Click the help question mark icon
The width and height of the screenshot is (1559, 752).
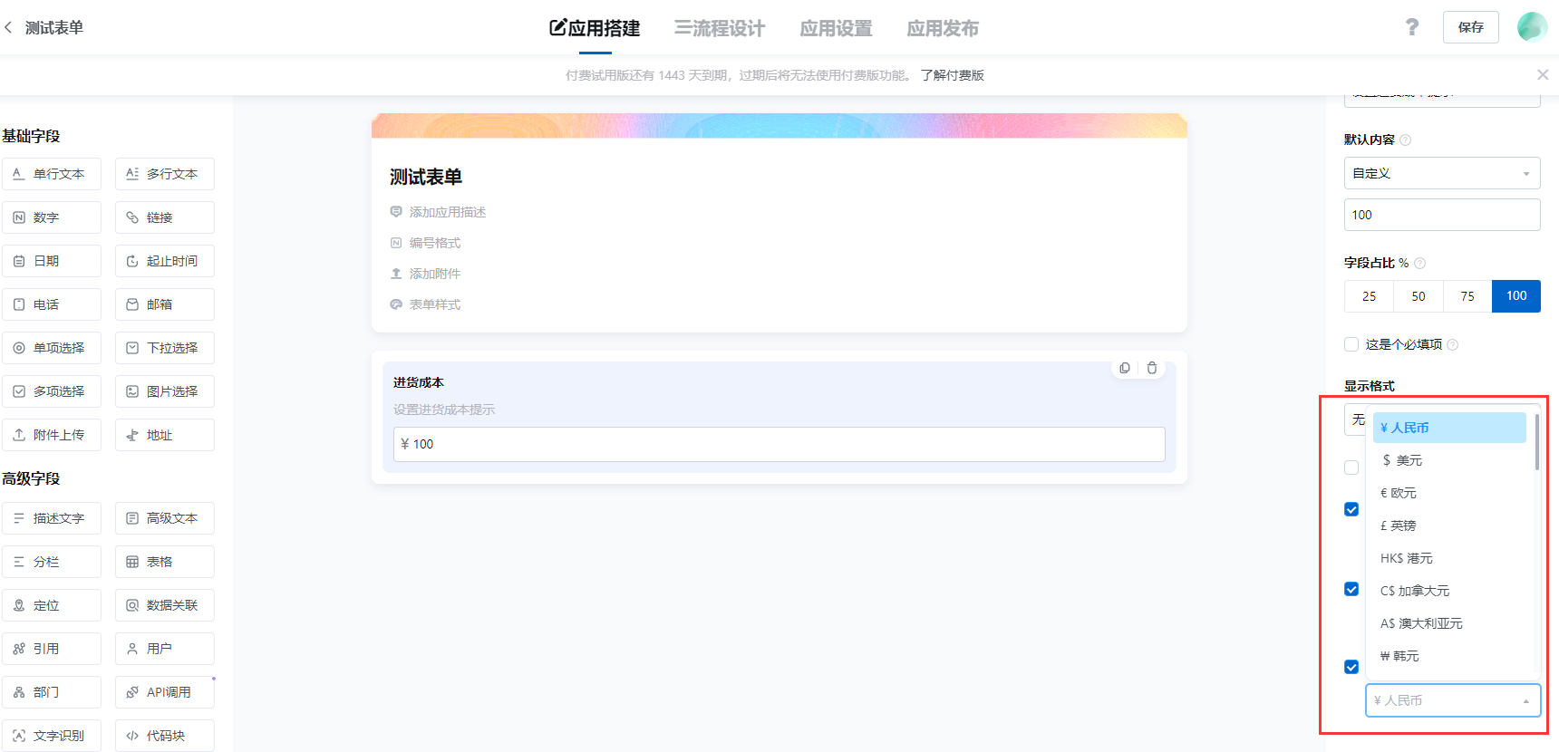[1411, 27]
